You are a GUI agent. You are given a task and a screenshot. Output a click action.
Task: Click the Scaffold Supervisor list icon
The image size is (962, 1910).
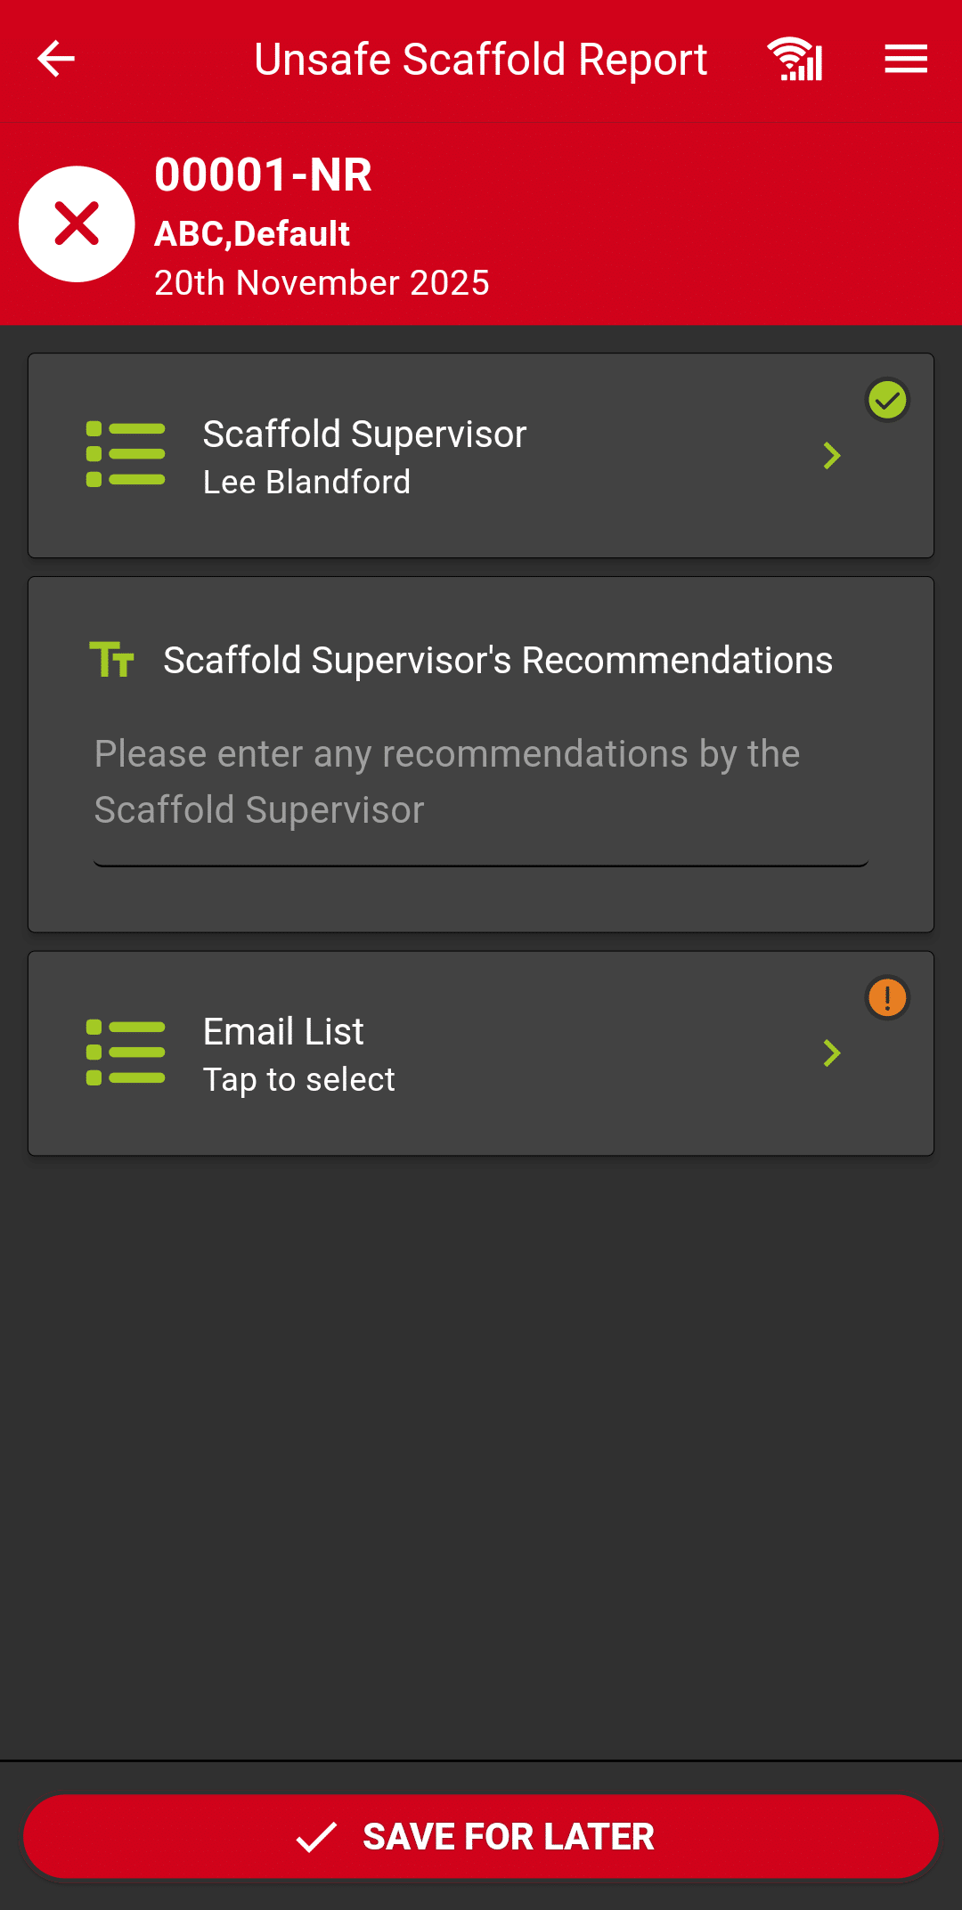pyautogui.click(x=126, y=455)
